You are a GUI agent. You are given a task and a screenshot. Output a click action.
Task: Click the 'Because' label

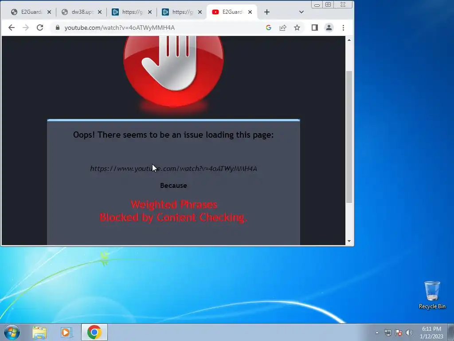pyautogui.click(x=173, y=185)
